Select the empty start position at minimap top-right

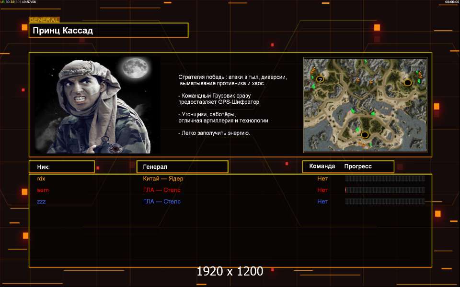pos(408,83)
